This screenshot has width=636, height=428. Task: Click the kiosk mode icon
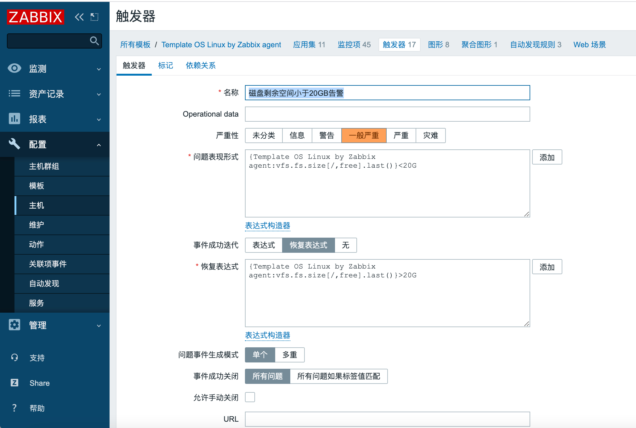94,17
